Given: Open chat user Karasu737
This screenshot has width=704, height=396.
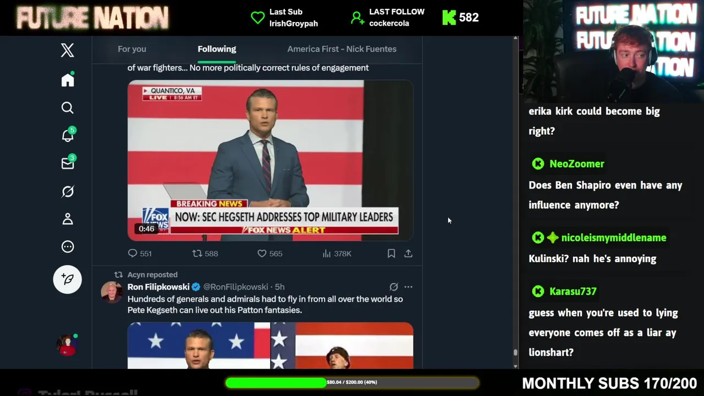Looking at the screenshot, I should [573, 291].
